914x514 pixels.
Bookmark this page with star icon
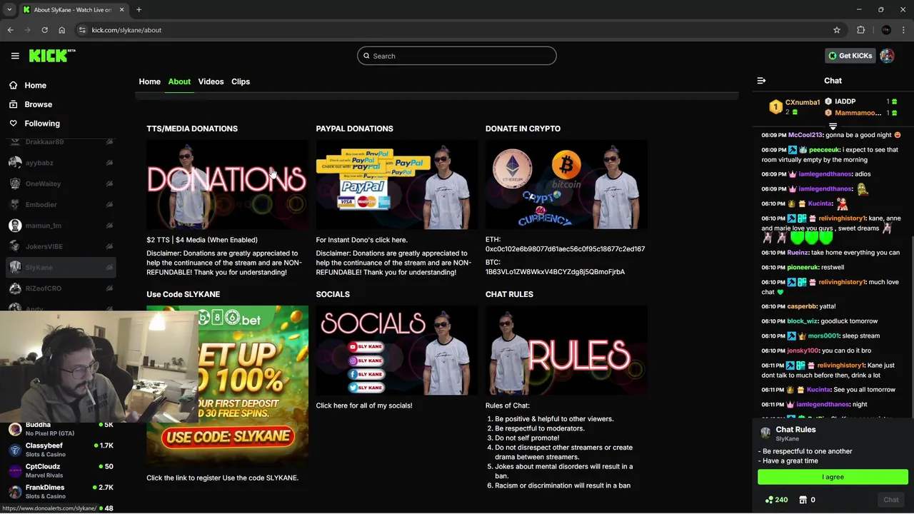tap(836, 30)
